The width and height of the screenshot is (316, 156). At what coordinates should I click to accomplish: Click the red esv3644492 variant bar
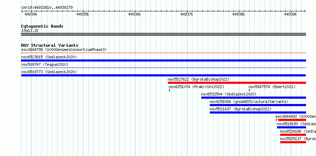pos(291,120)
